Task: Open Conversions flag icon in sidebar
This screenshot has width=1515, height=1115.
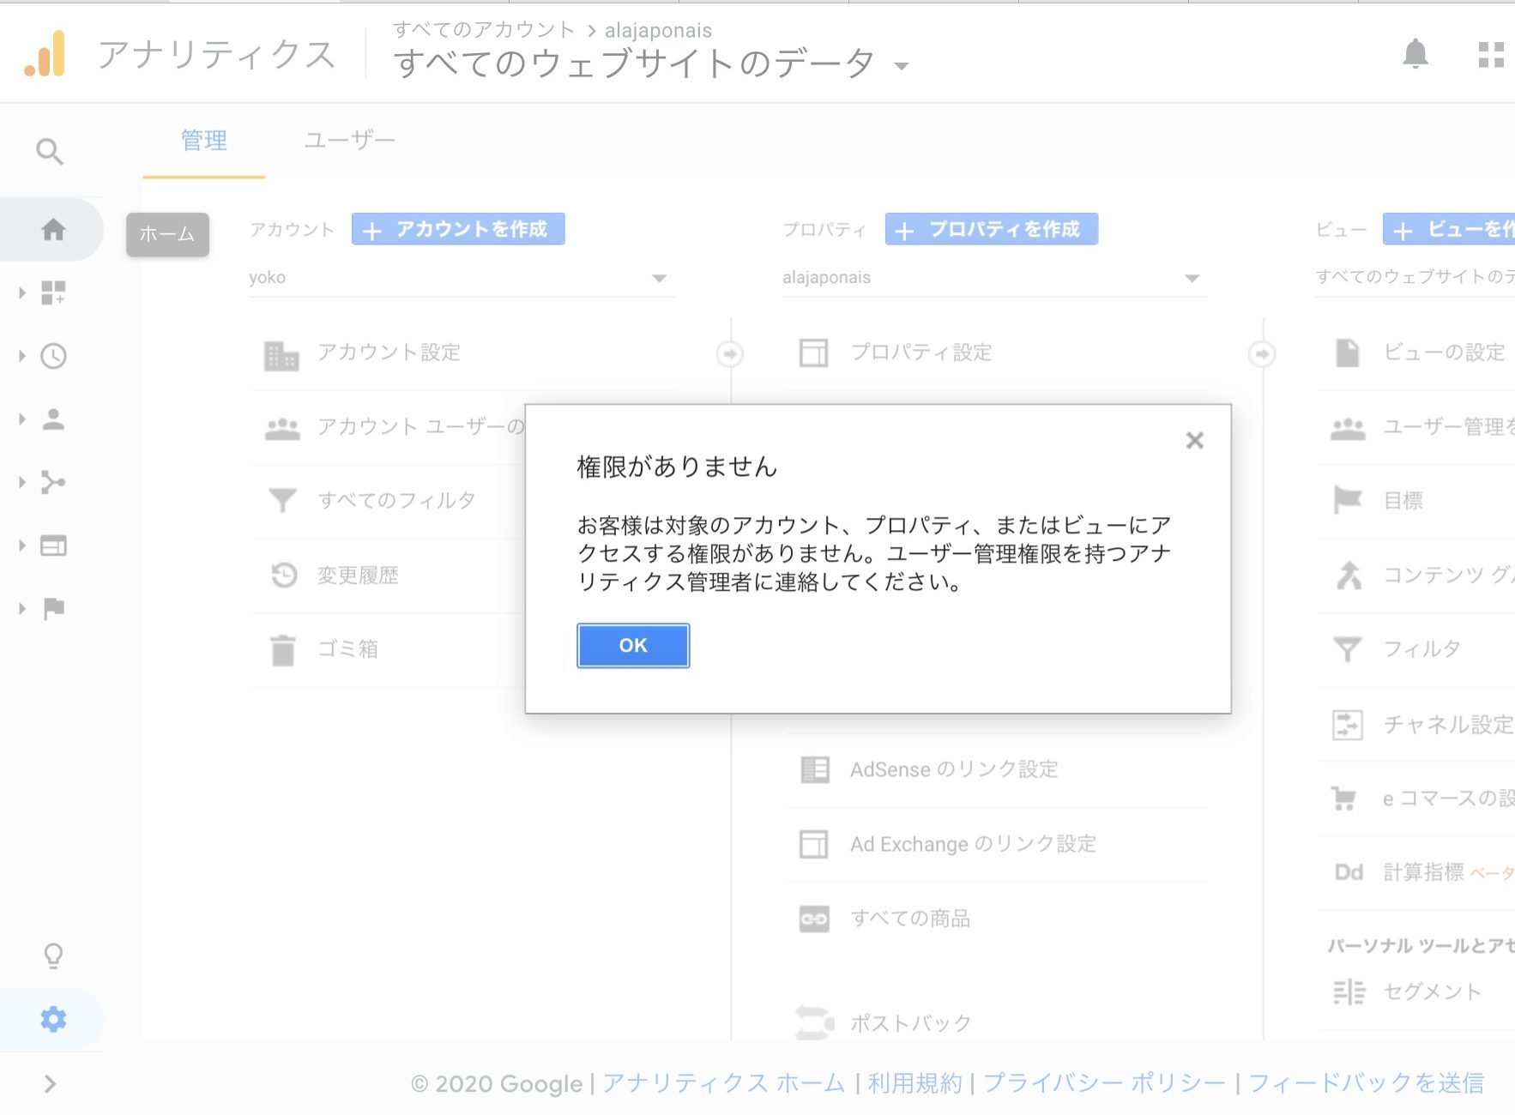Action: [53, 608]
